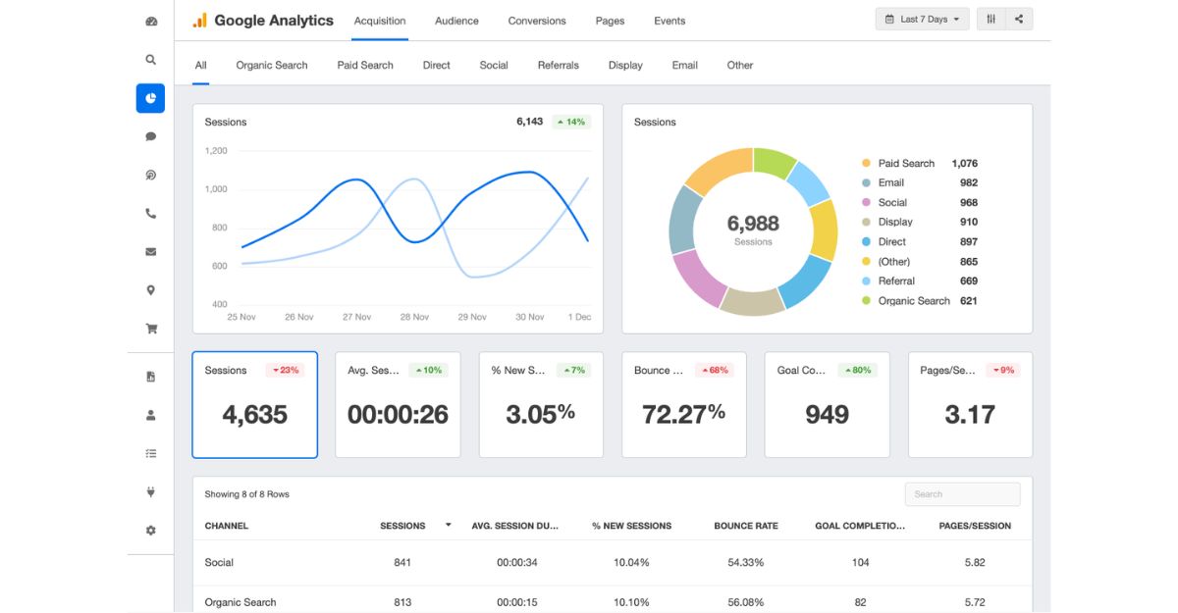The height and width of the screenshot is (613, 1178).
Task: Select the All channel filter tab
Action: pos(200,65)
